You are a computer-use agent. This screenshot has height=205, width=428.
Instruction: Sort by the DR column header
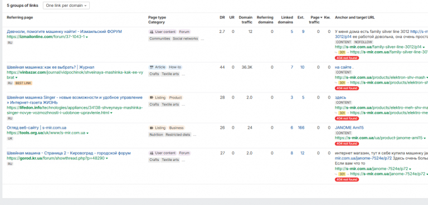click(x=222, y=17)
